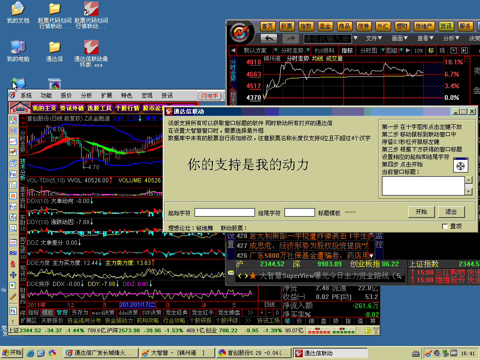Click the 退出 button
The height and width of the screenshot is (360, 480).
coord(451,212)
